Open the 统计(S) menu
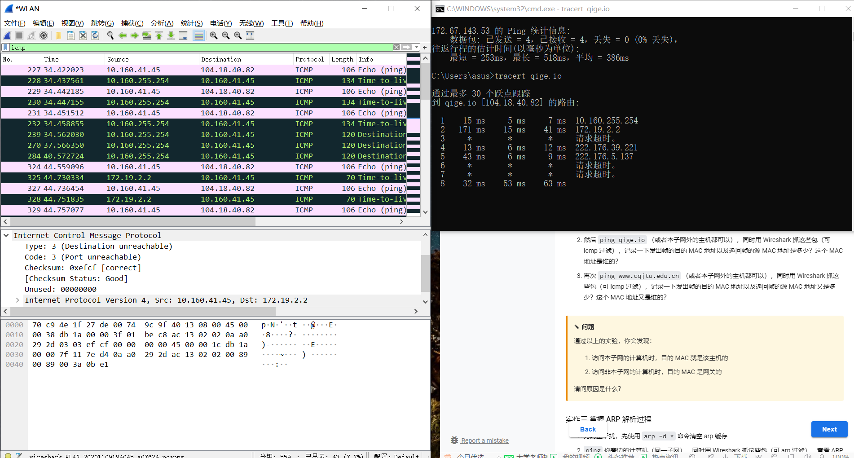Screen dimensions: 854x458 click(x=192, y=23)
